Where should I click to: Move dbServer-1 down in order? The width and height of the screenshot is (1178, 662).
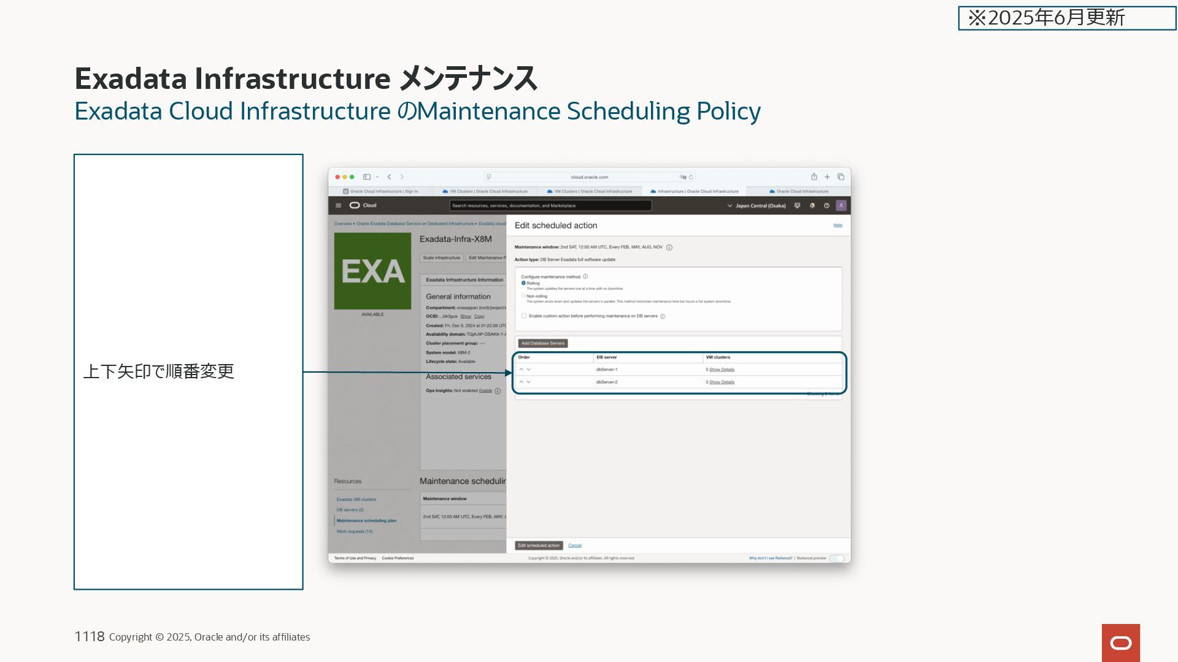point(529,370)
